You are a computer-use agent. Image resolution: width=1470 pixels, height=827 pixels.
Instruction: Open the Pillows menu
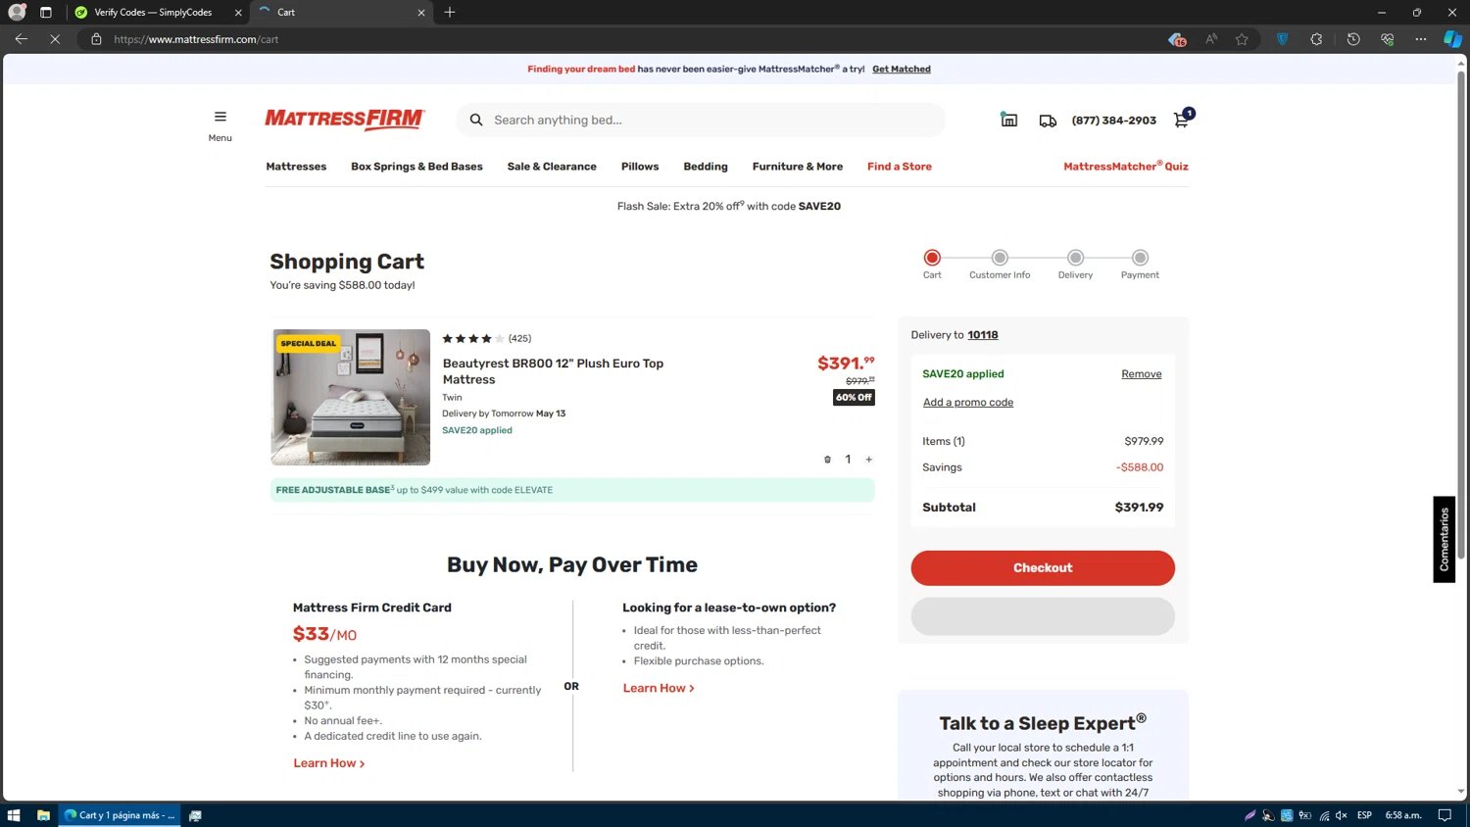(640, 167)
